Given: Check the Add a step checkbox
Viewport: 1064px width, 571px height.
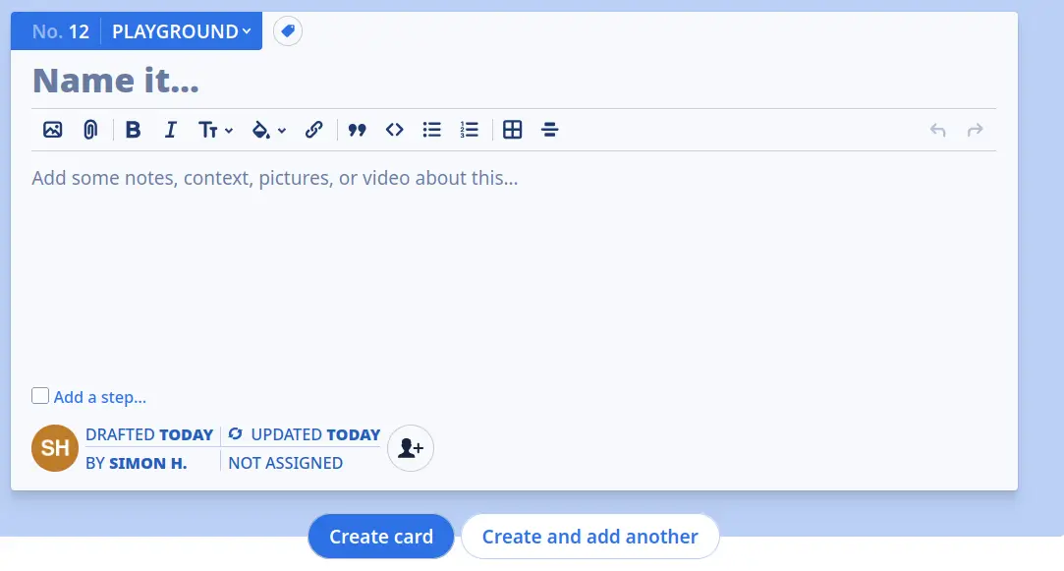Looking at the screenshot, I should (x=40, y=395).
